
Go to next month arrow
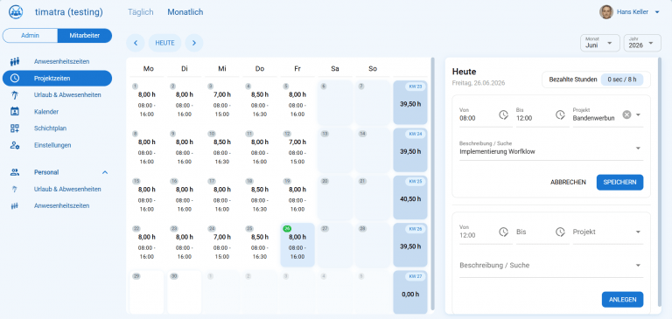click(x=194, y=43)
